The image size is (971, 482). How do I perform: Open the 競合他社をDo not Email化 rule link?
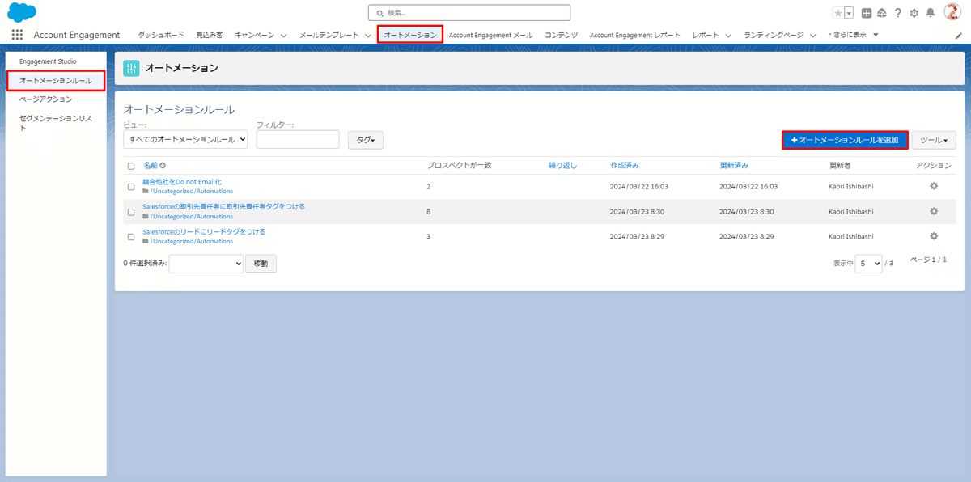182,182
